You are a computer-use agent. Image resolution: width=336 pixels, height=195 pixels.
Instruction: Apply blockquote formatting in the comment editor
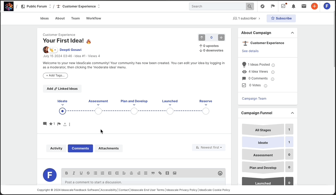[x=153, y=173]
